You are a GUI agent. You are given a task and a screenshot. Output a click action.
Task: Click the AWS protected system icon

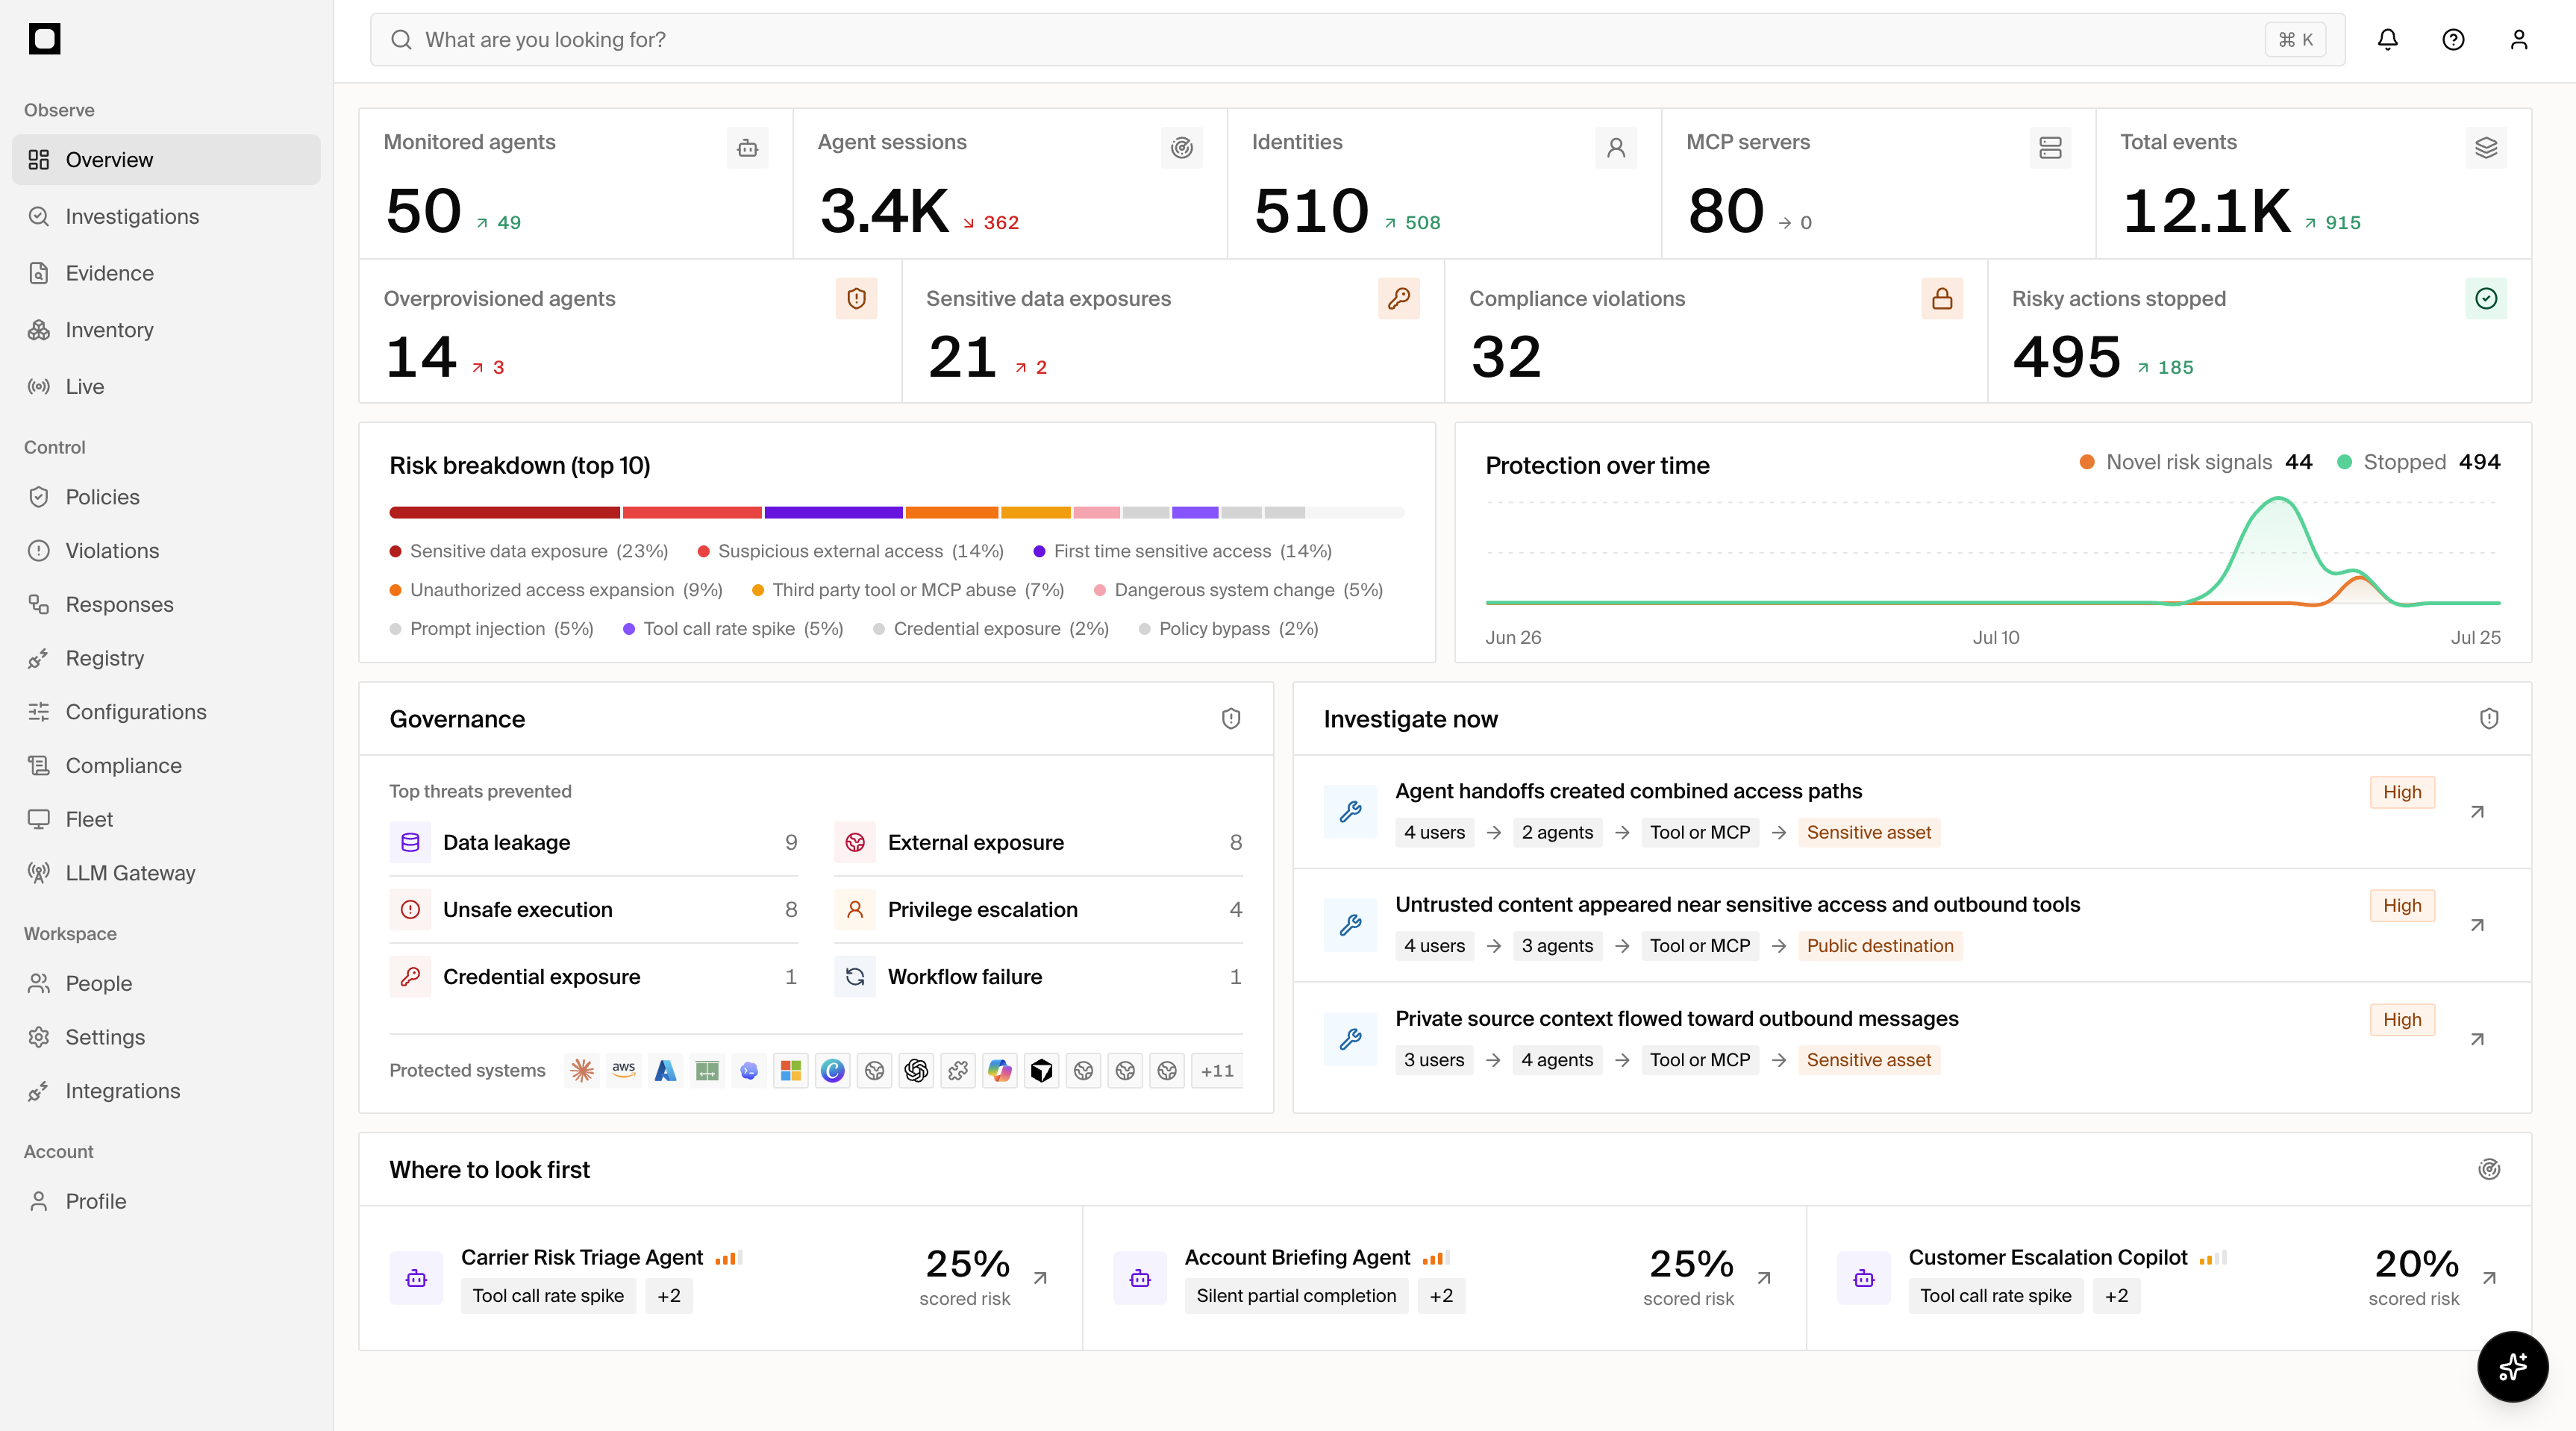(624, 1071)
